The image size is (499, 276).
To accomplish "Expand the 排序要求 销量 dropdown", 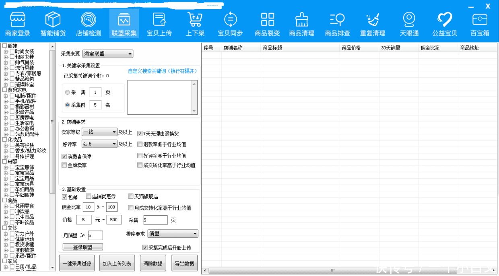I will click(x=173, y=234).
